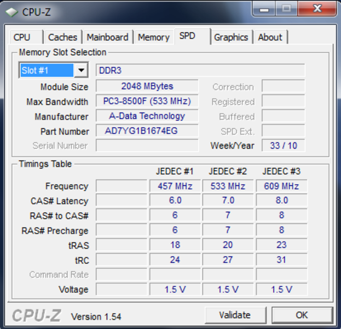Click the 33 / 10 Week/Year value
Image resolution: width=341 pixels, height=329 pixels.
click(x=284, y=145)
